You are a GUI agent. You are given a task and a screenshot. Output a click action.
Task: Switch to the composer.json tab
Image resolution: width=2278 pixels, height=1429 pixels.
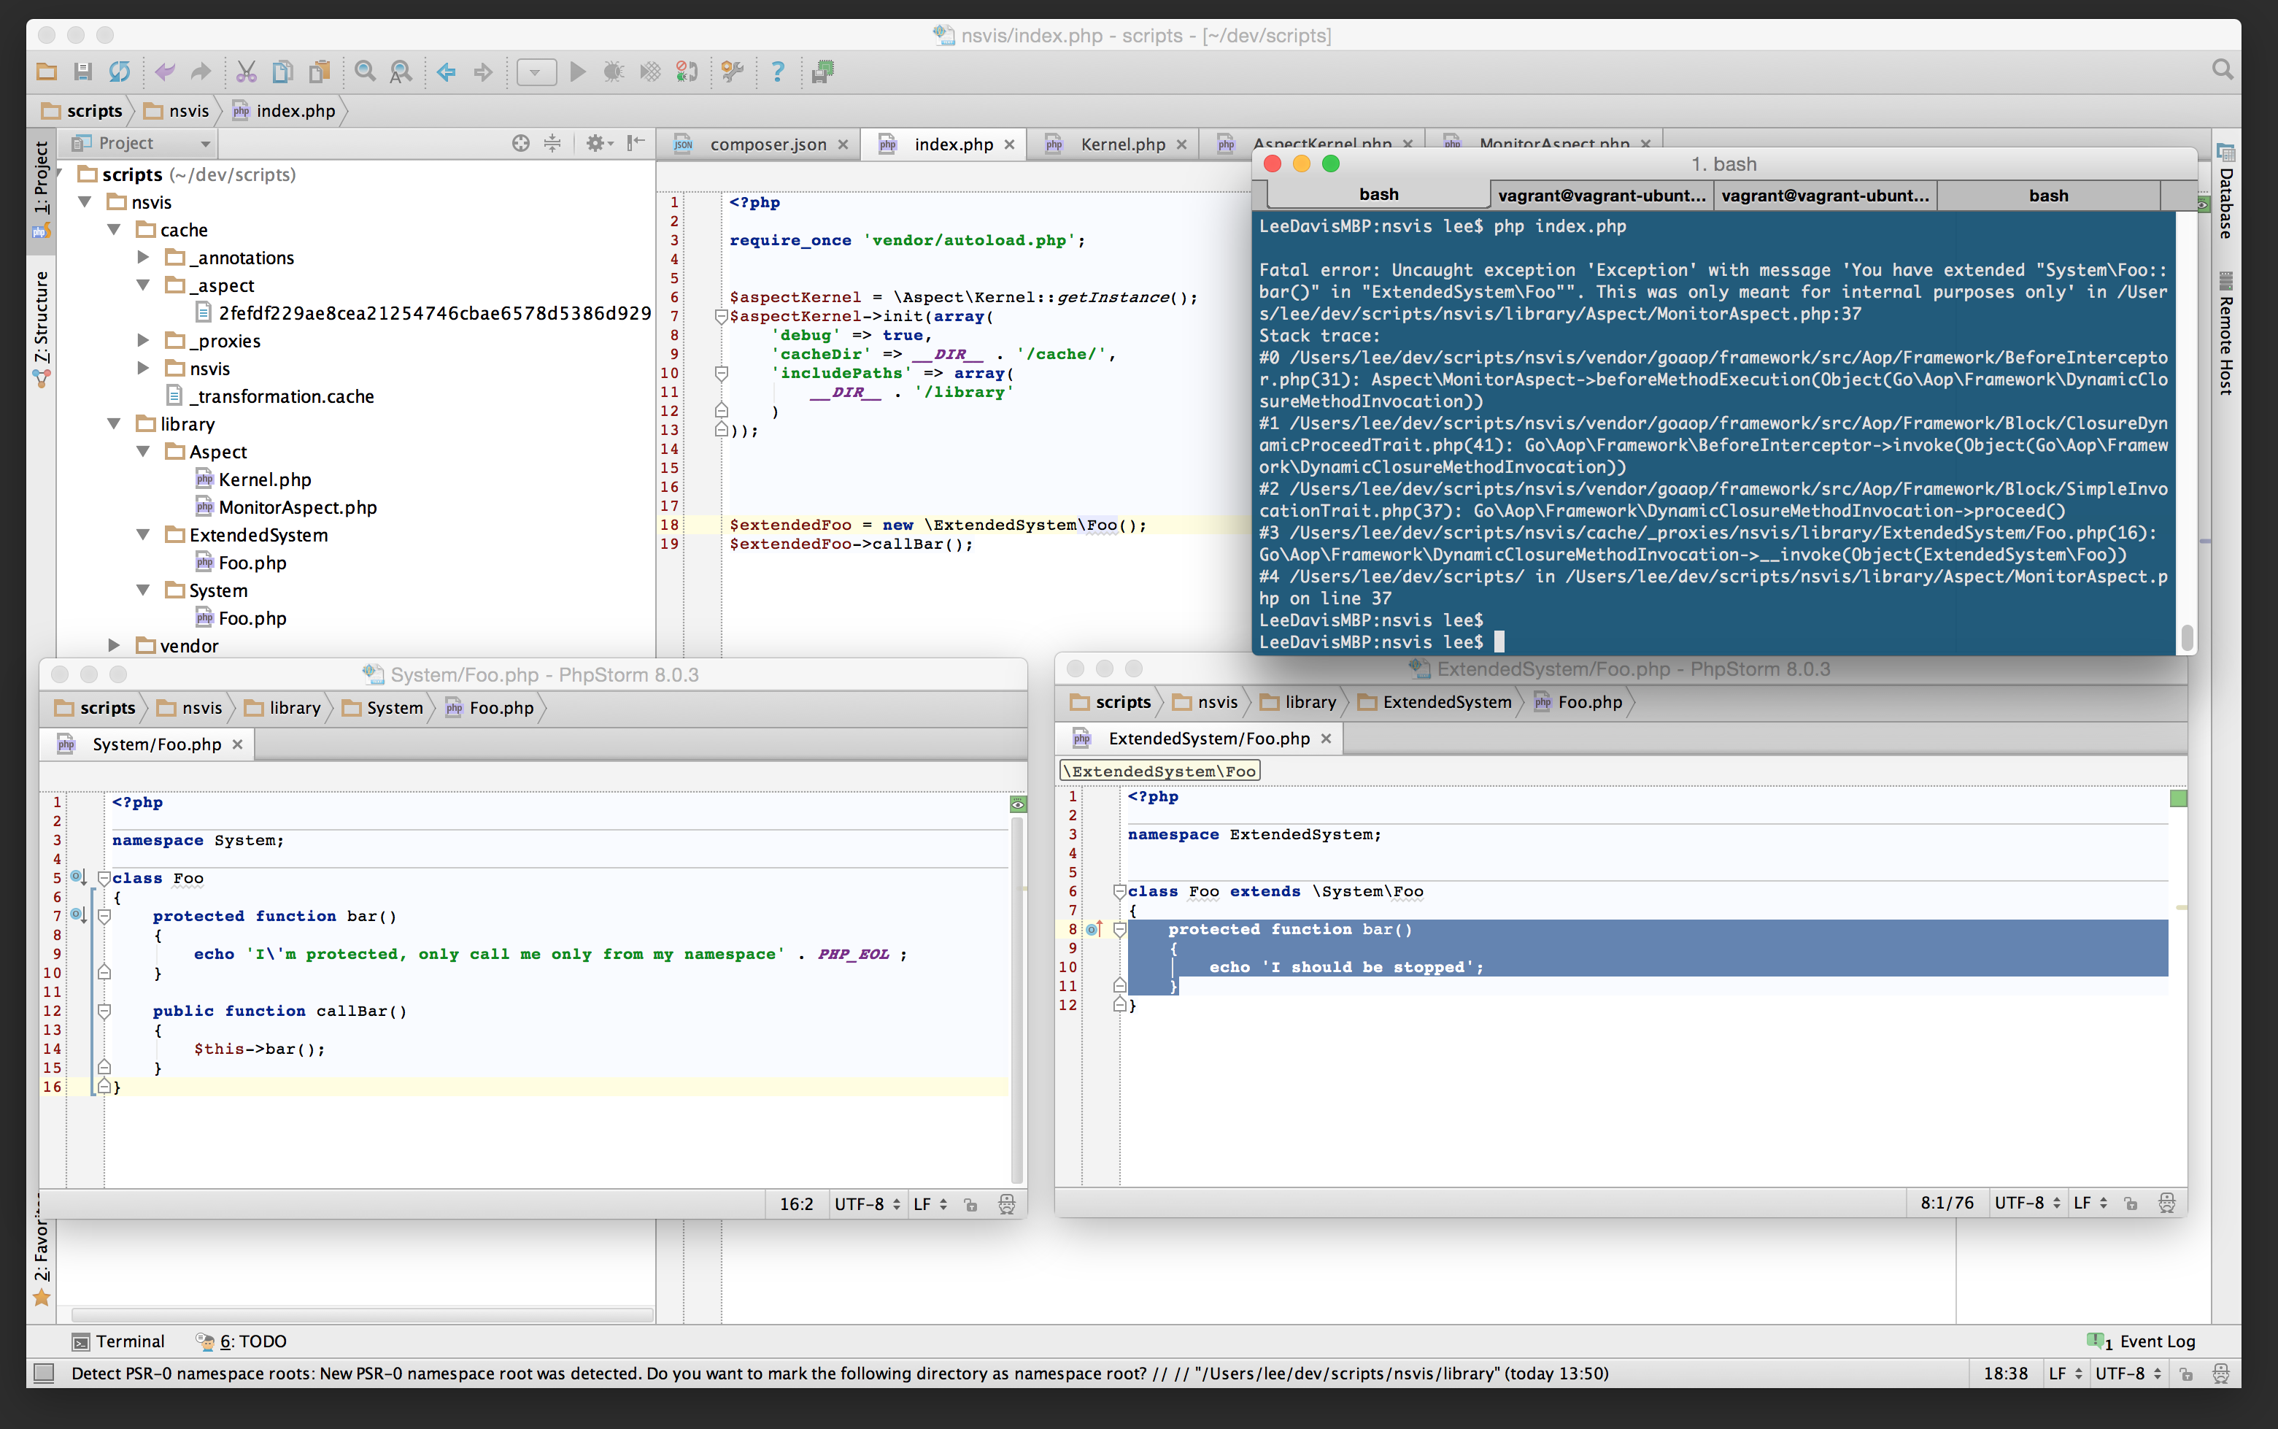point(760,144)
